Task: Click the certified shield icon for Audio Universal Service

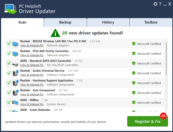Action: coord(134,73)
